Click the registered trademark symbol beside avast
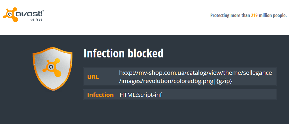 pos(43,11)
